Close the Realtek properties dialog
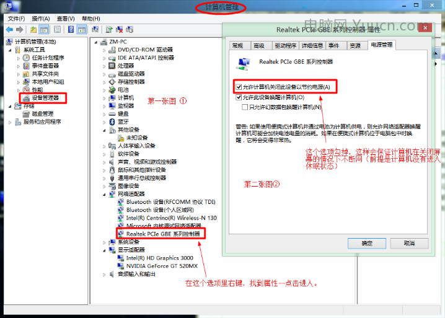 click(425, 27)
